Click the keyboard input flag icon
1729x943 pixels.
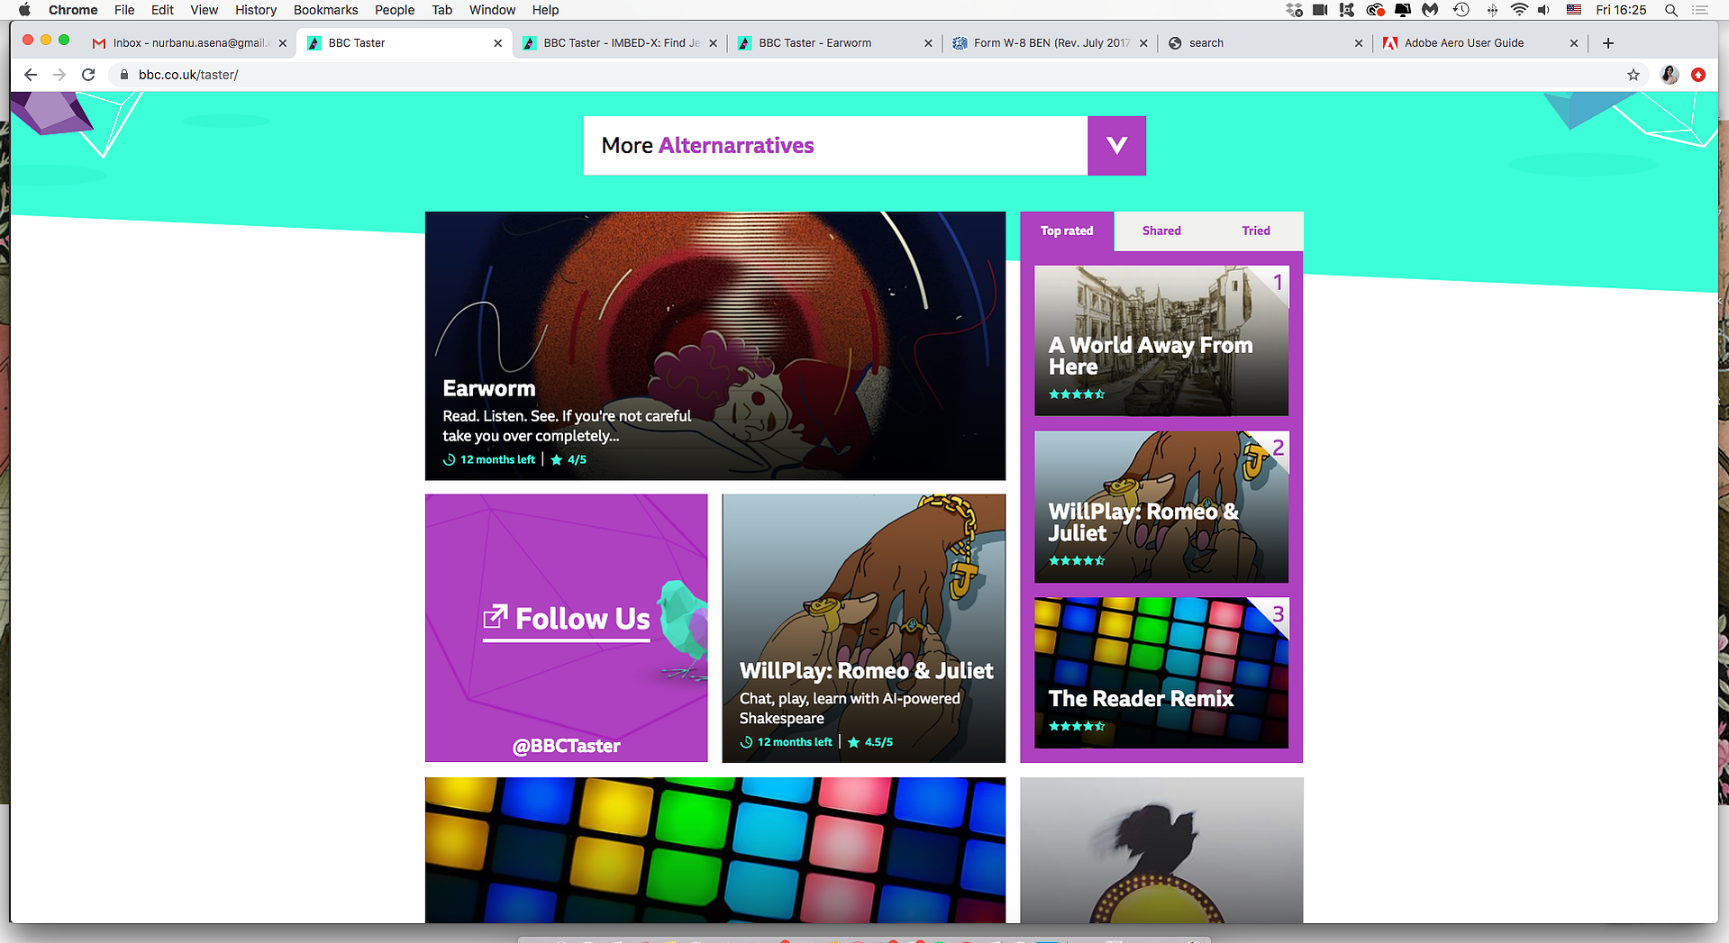[x=1574, y=10]
